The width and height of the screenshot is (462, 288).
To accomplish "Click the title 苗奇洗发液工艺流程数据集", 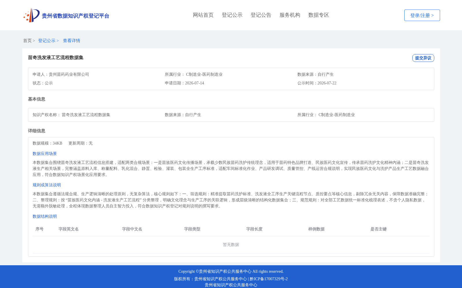I will pos(56,58).
